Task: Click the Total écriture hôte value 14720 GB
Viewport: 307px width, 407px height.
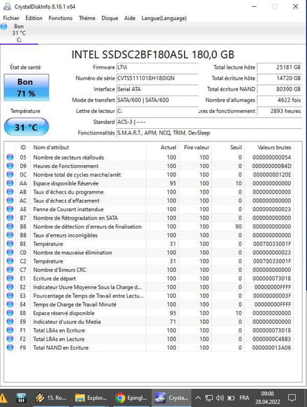Action: (x=280, y=78)
